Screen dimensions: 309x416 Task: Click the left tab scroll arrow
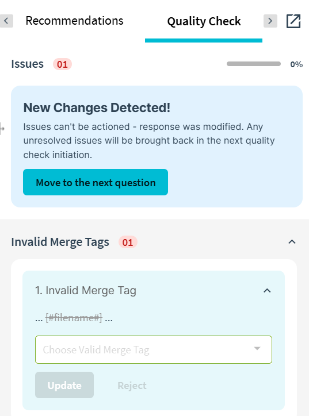pos(6,21)
